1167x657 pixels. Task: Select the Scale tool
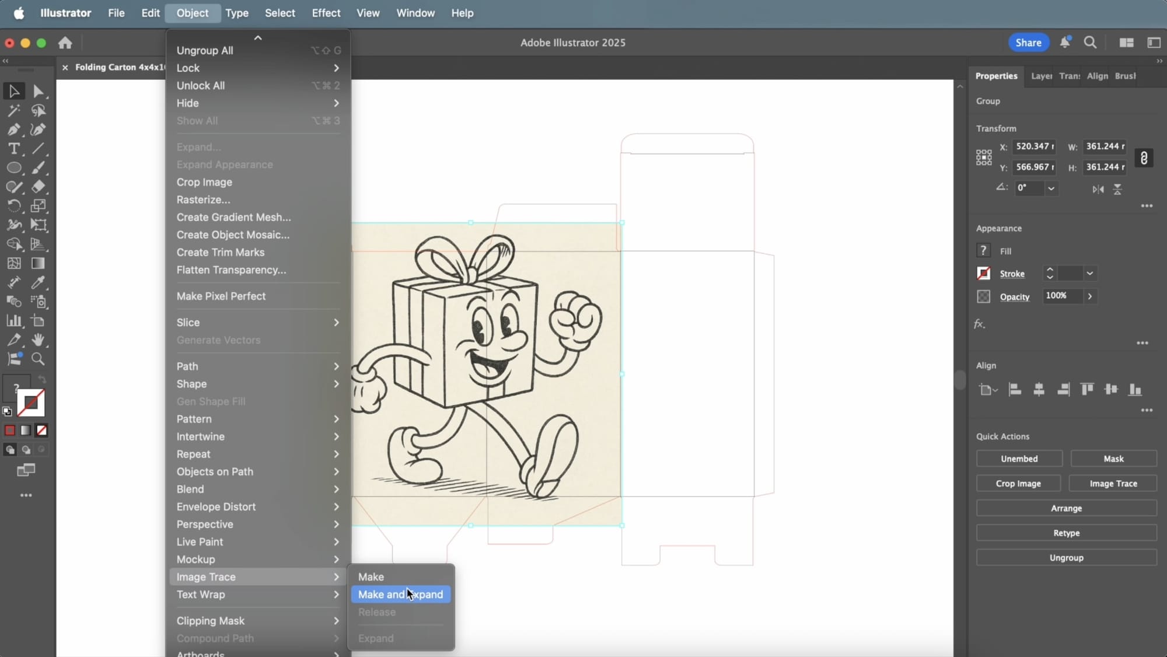38,206
